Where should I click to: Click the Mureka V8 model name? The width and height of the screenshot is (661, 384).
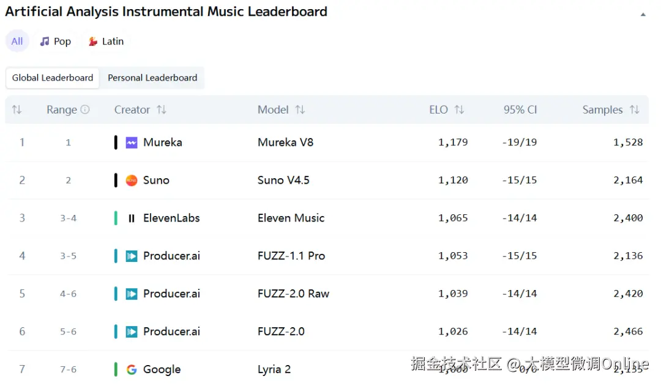[285, 143]
